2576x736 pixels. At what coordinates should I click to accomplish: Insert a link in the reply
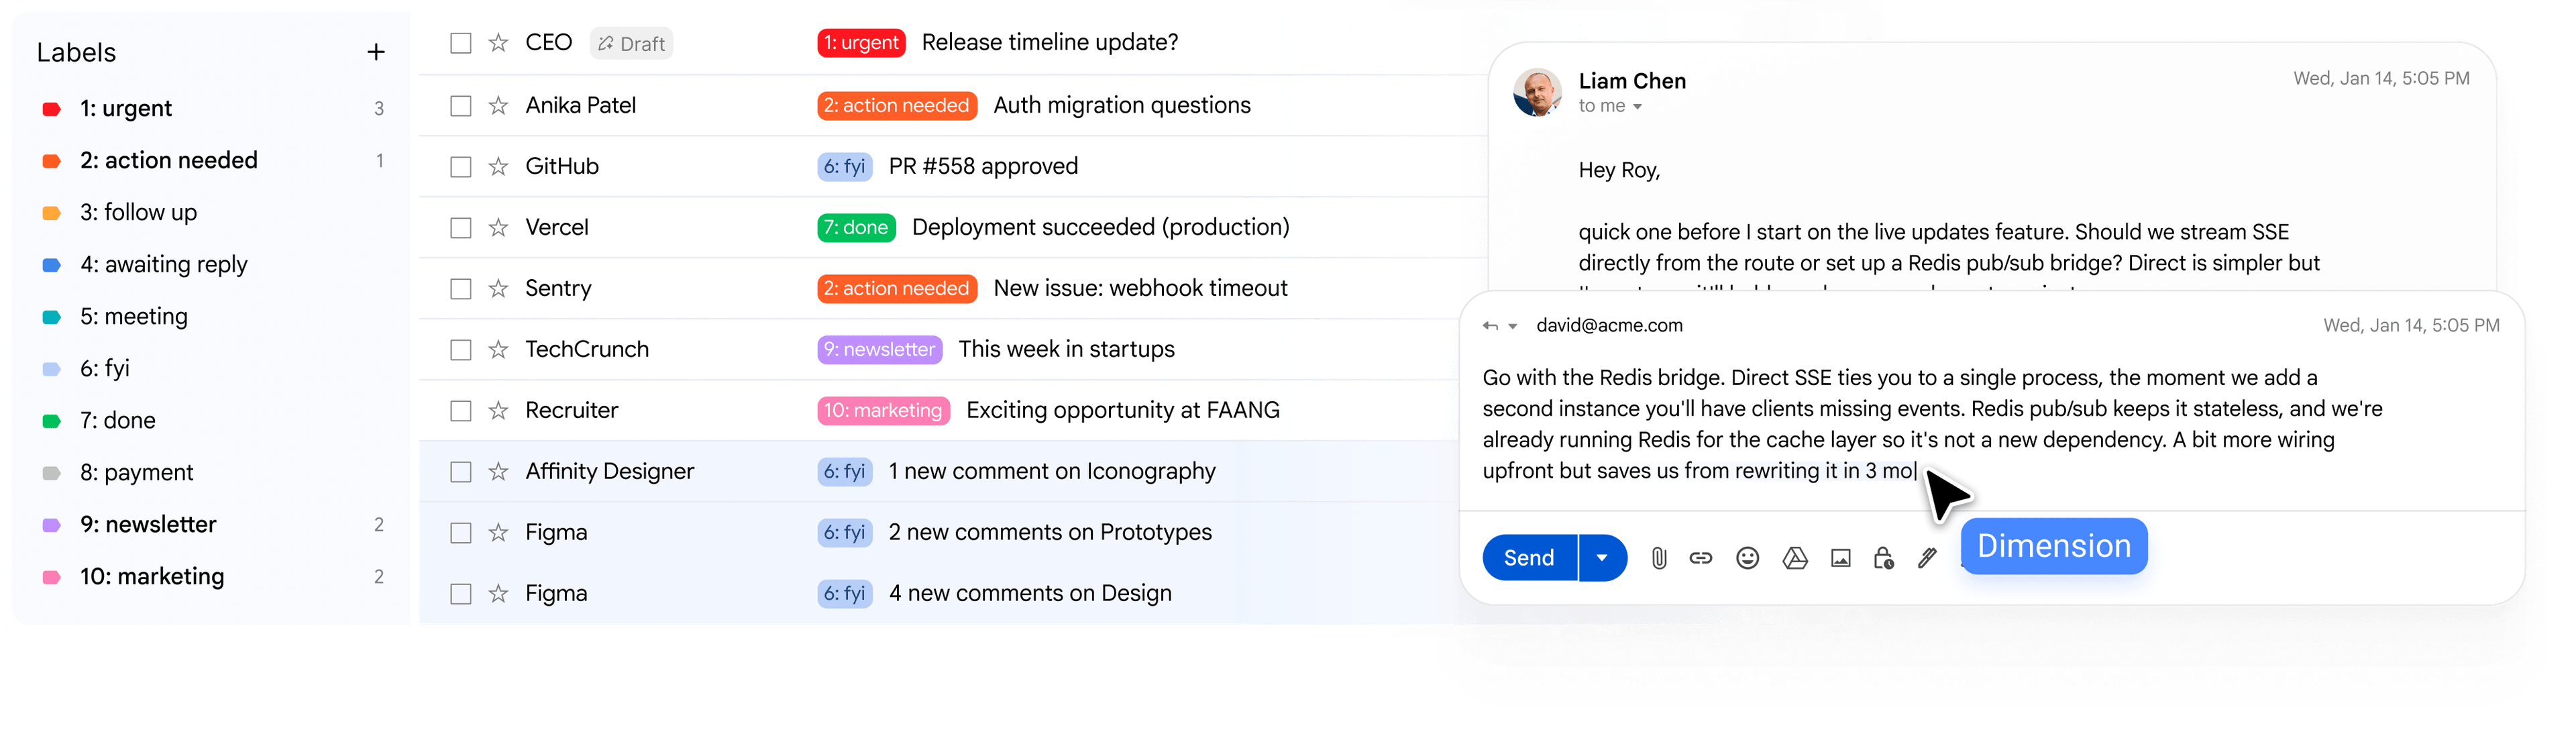point(1703,558)
